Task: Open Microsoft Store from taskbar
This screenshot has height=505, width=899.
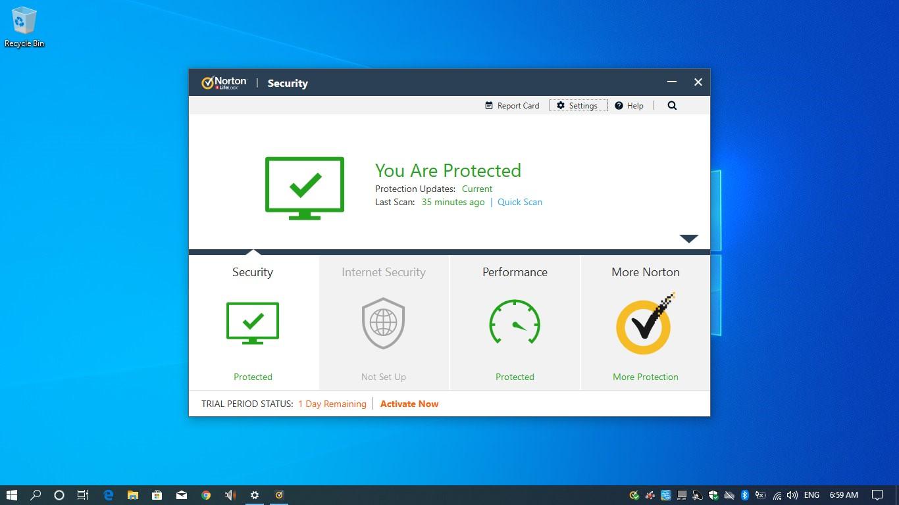Action: pos(157,495)
